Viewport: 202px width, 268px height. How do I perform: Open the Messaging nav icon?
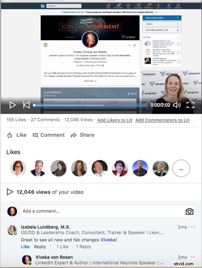click(138, 6)
